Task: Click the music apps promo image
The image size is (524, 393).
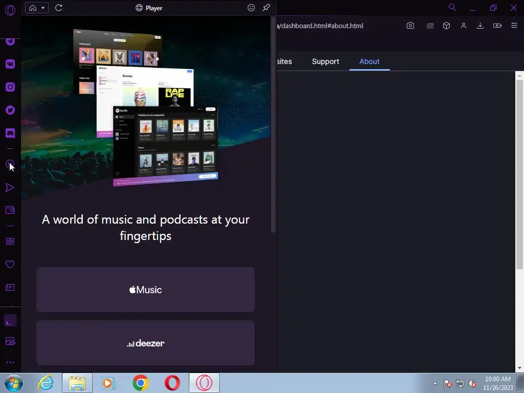Action: (x=145, y=107)
